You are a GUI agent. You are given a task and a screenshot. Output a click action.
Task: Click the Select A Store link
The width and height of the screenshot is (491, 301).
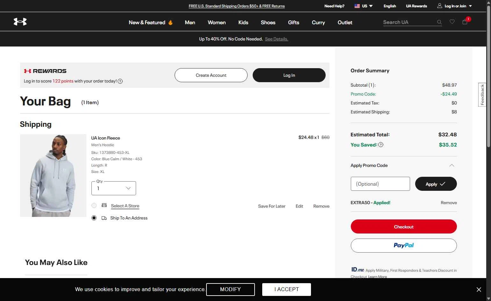pyautogui.click(x=125, y=206)
